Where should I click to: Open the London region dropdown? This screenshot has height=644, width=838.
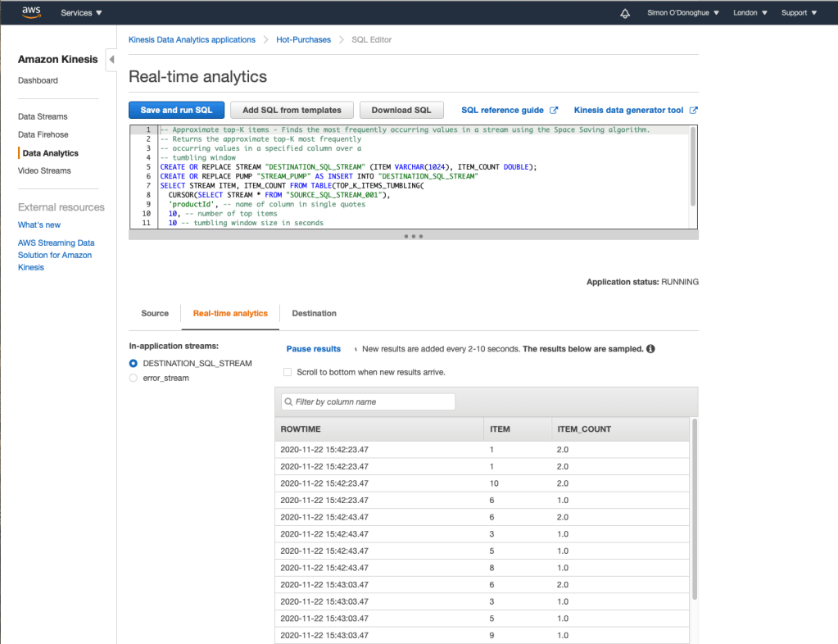tap(750, 13)
